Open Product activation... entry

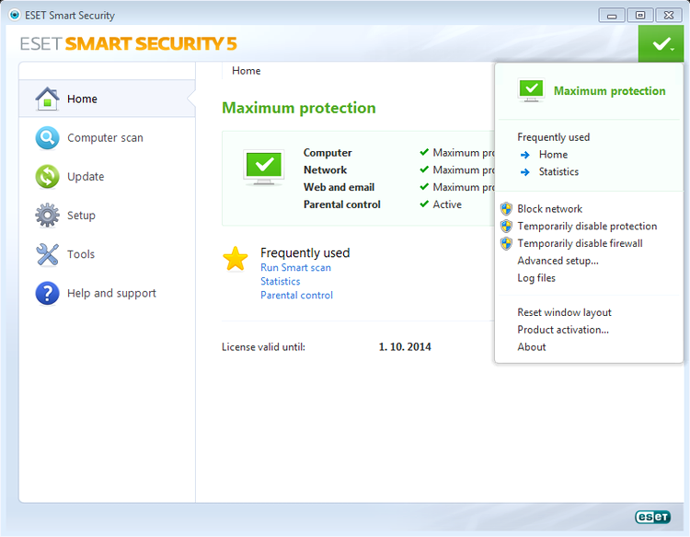pyautogui.click(x=563, y=330)
